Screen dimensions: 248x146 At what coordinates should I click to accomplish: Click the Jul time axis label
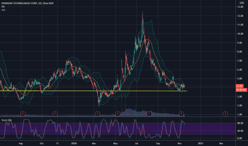[x=136, y=143]
